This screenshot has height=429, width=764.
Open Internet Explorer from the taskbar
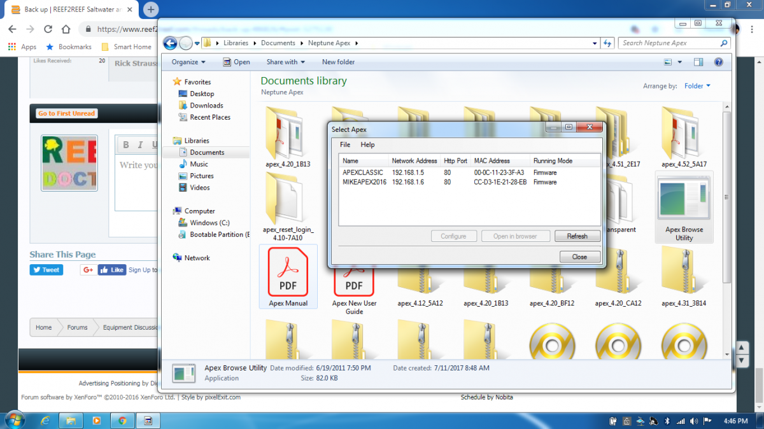coord(45,421)
